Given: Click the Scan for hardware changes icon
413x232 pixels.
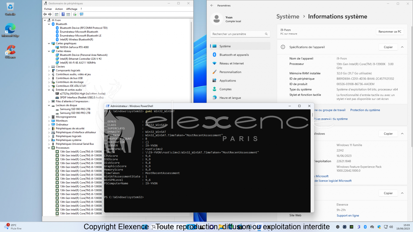Looking at the screenshot, I should coord(81,14).
